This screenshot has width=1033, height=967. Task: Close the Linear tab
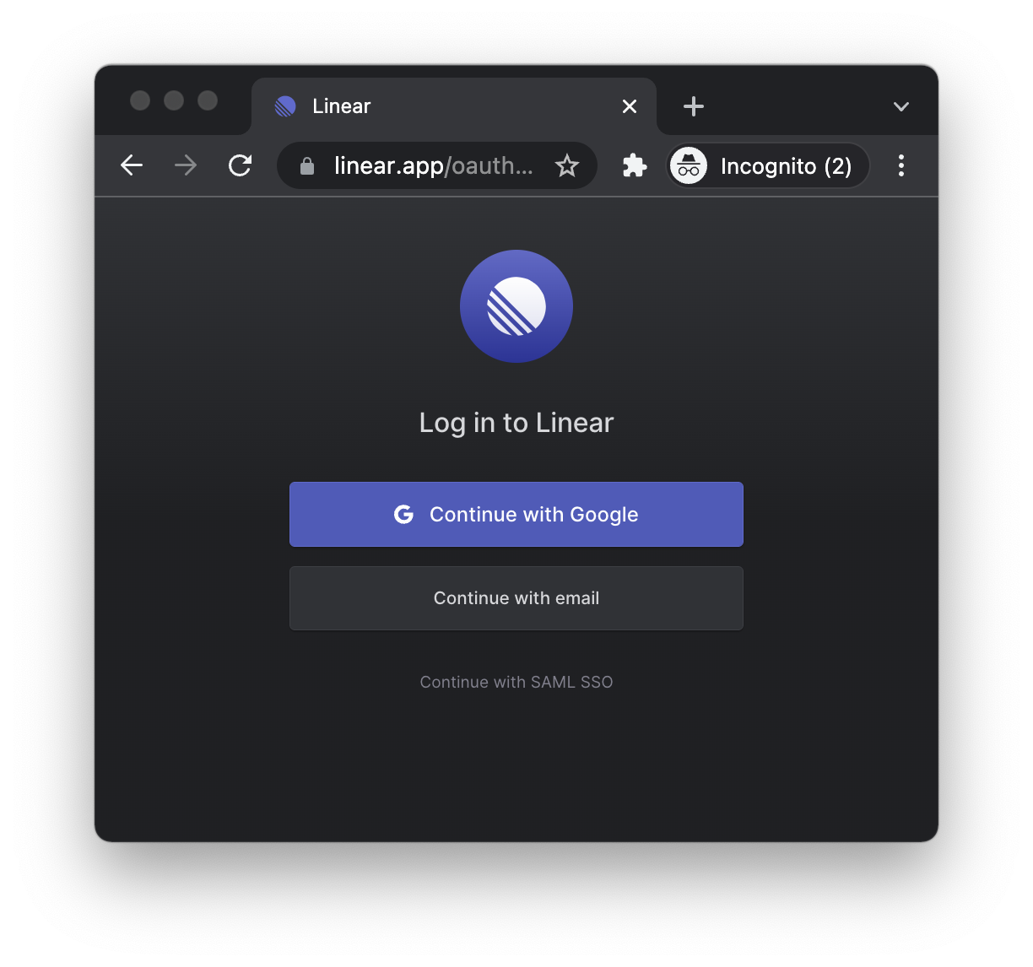click(630, 106)
